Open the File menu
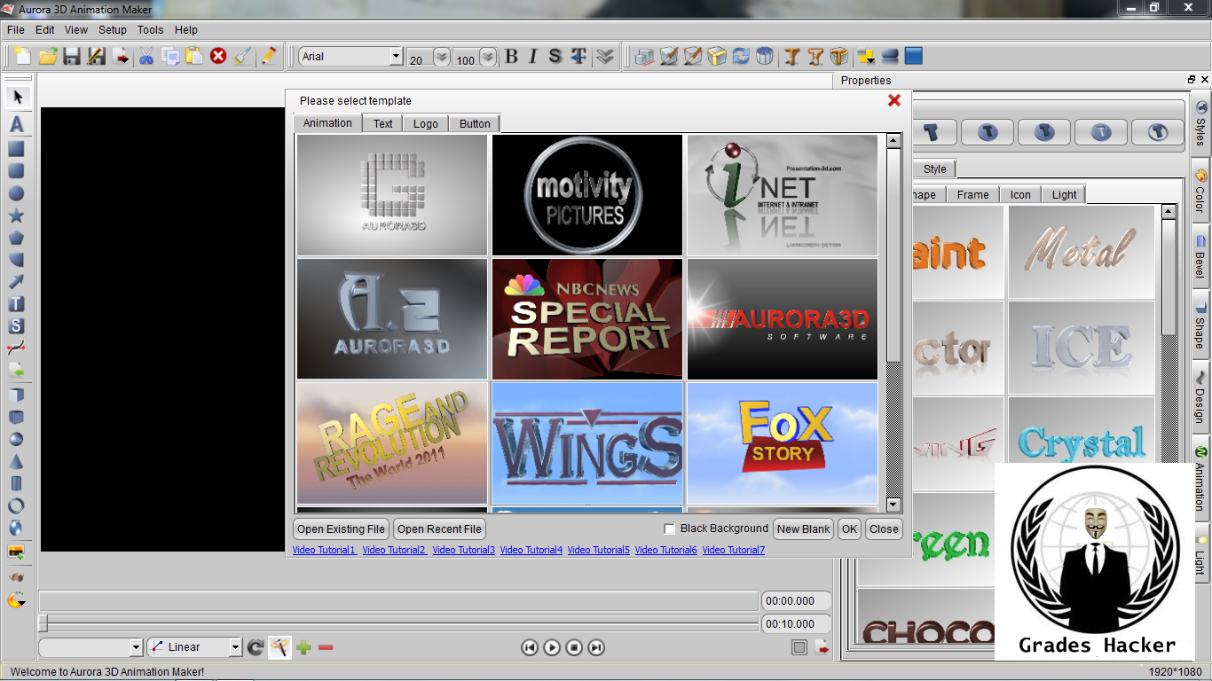 point(16,29)
